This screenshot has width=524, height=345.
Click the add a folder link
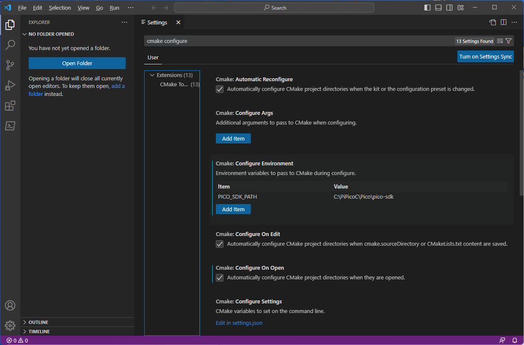(x=77, y=90)
